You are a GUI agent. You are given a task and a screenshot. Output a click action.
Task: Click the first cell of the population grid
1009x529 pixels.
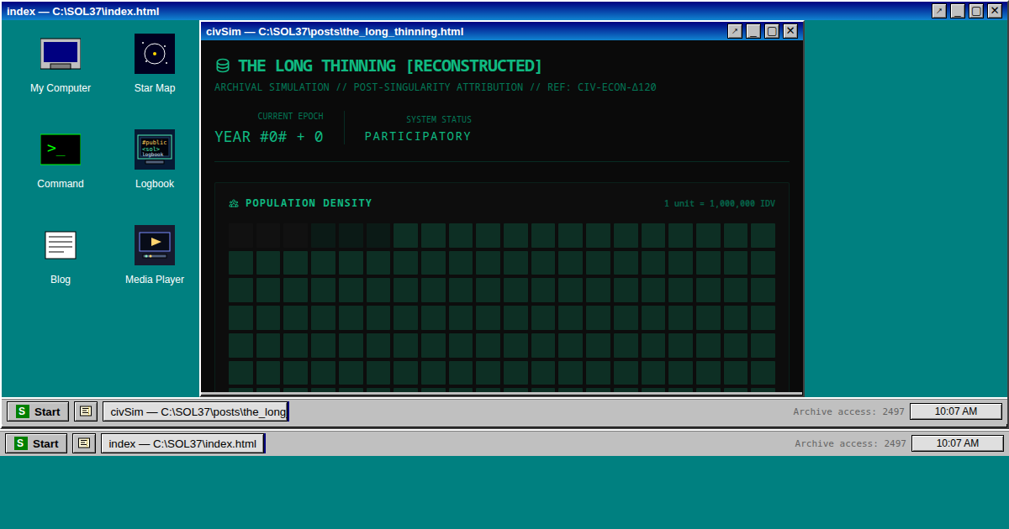coord(240,235)
